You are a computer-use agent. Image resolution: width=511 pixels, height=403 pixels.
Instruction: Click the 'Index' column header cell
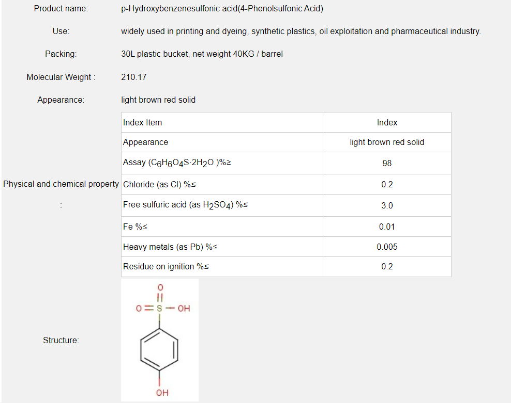(x=387, y=123)
